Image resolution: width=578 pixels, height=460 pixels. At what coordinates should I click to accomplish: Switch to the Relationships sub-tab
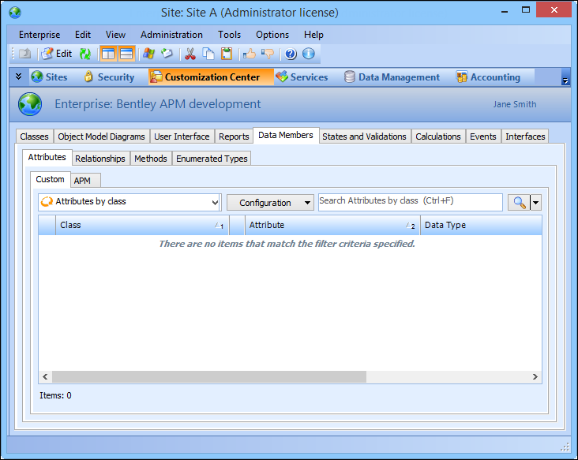click(100, 159)
